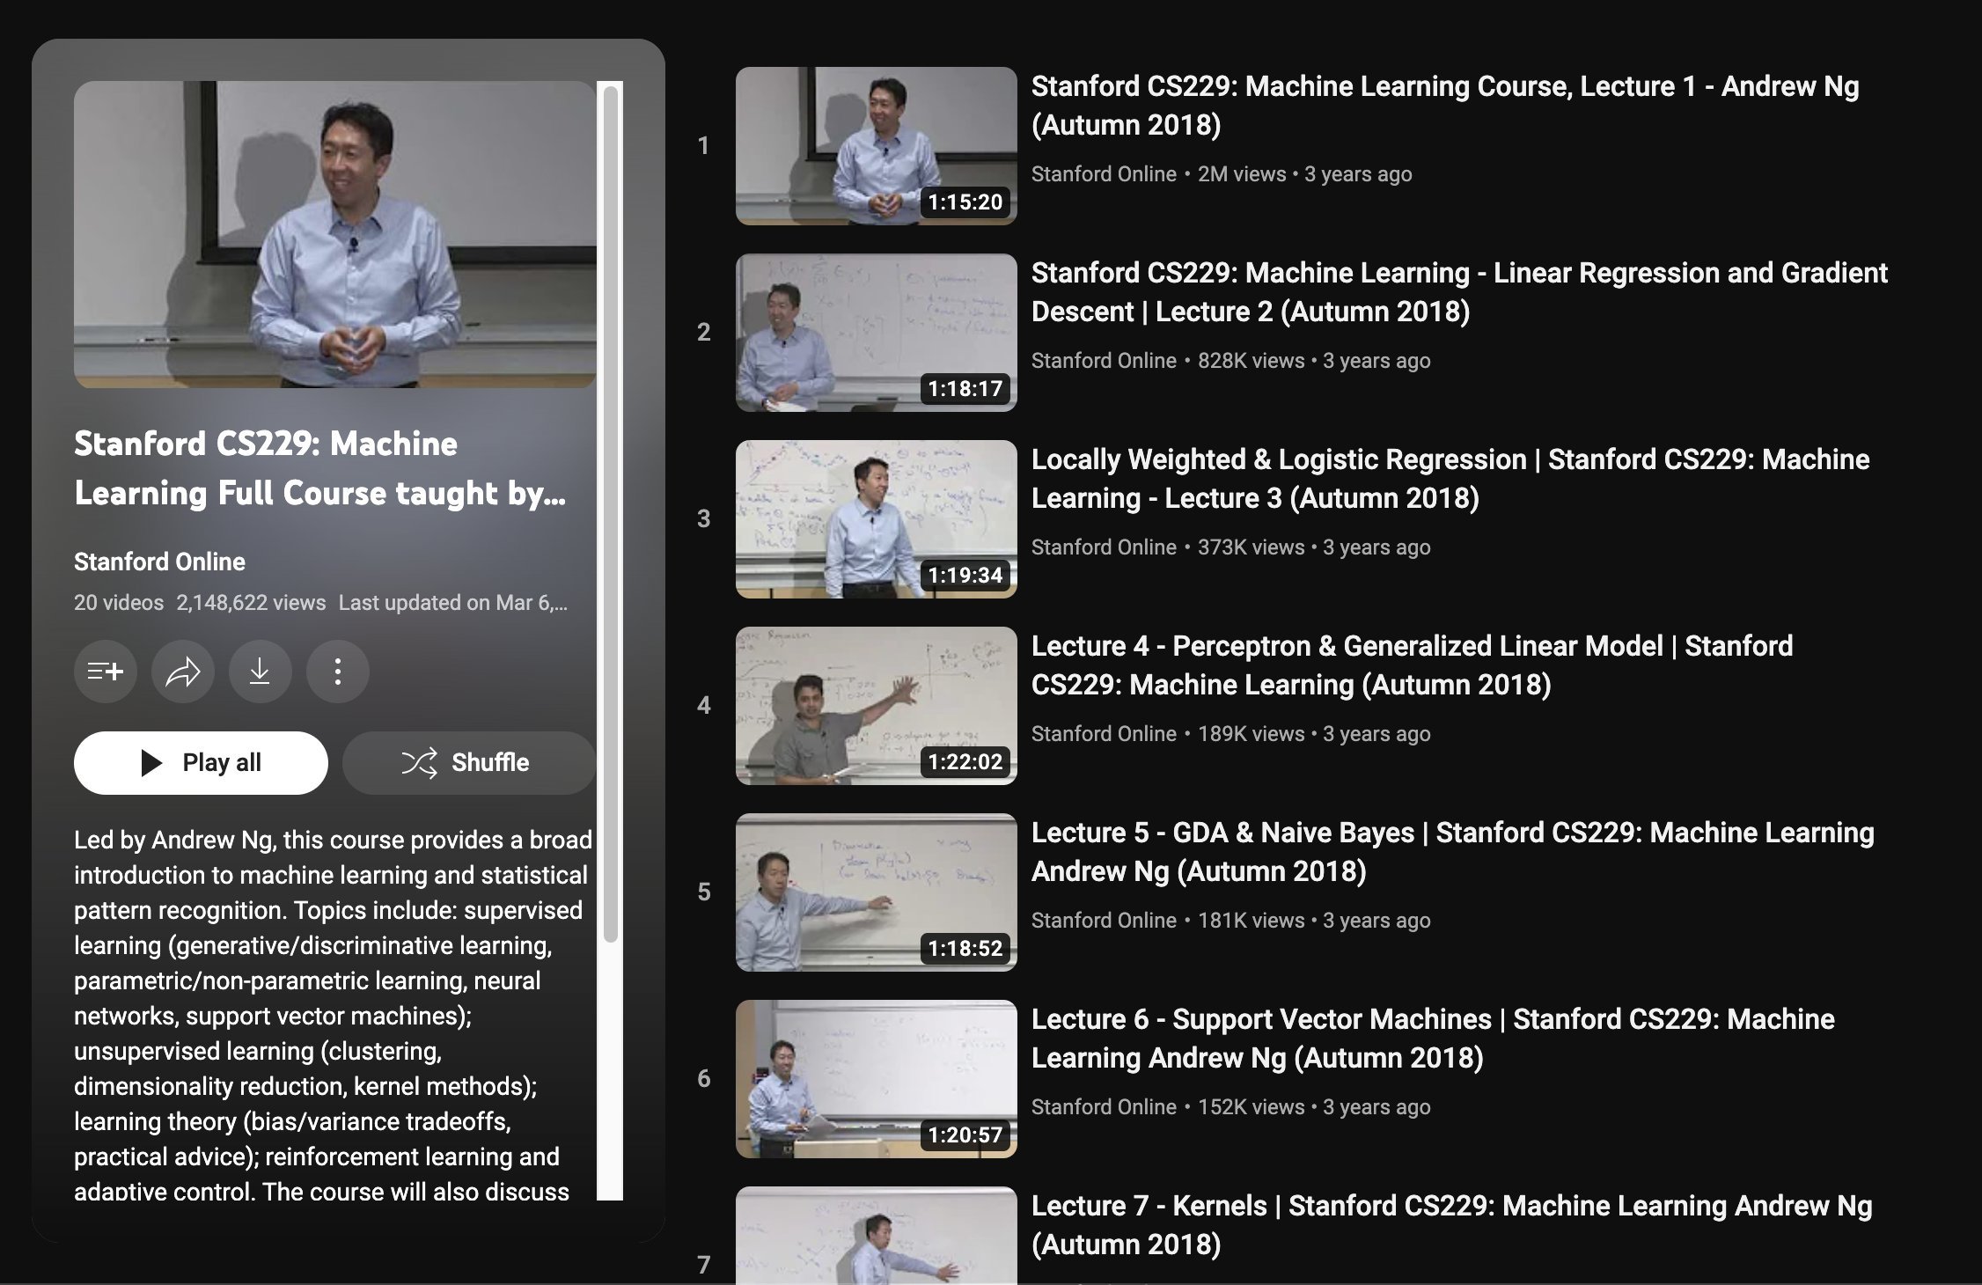
Task: Click the "2M views" text
Action: 1242,174
